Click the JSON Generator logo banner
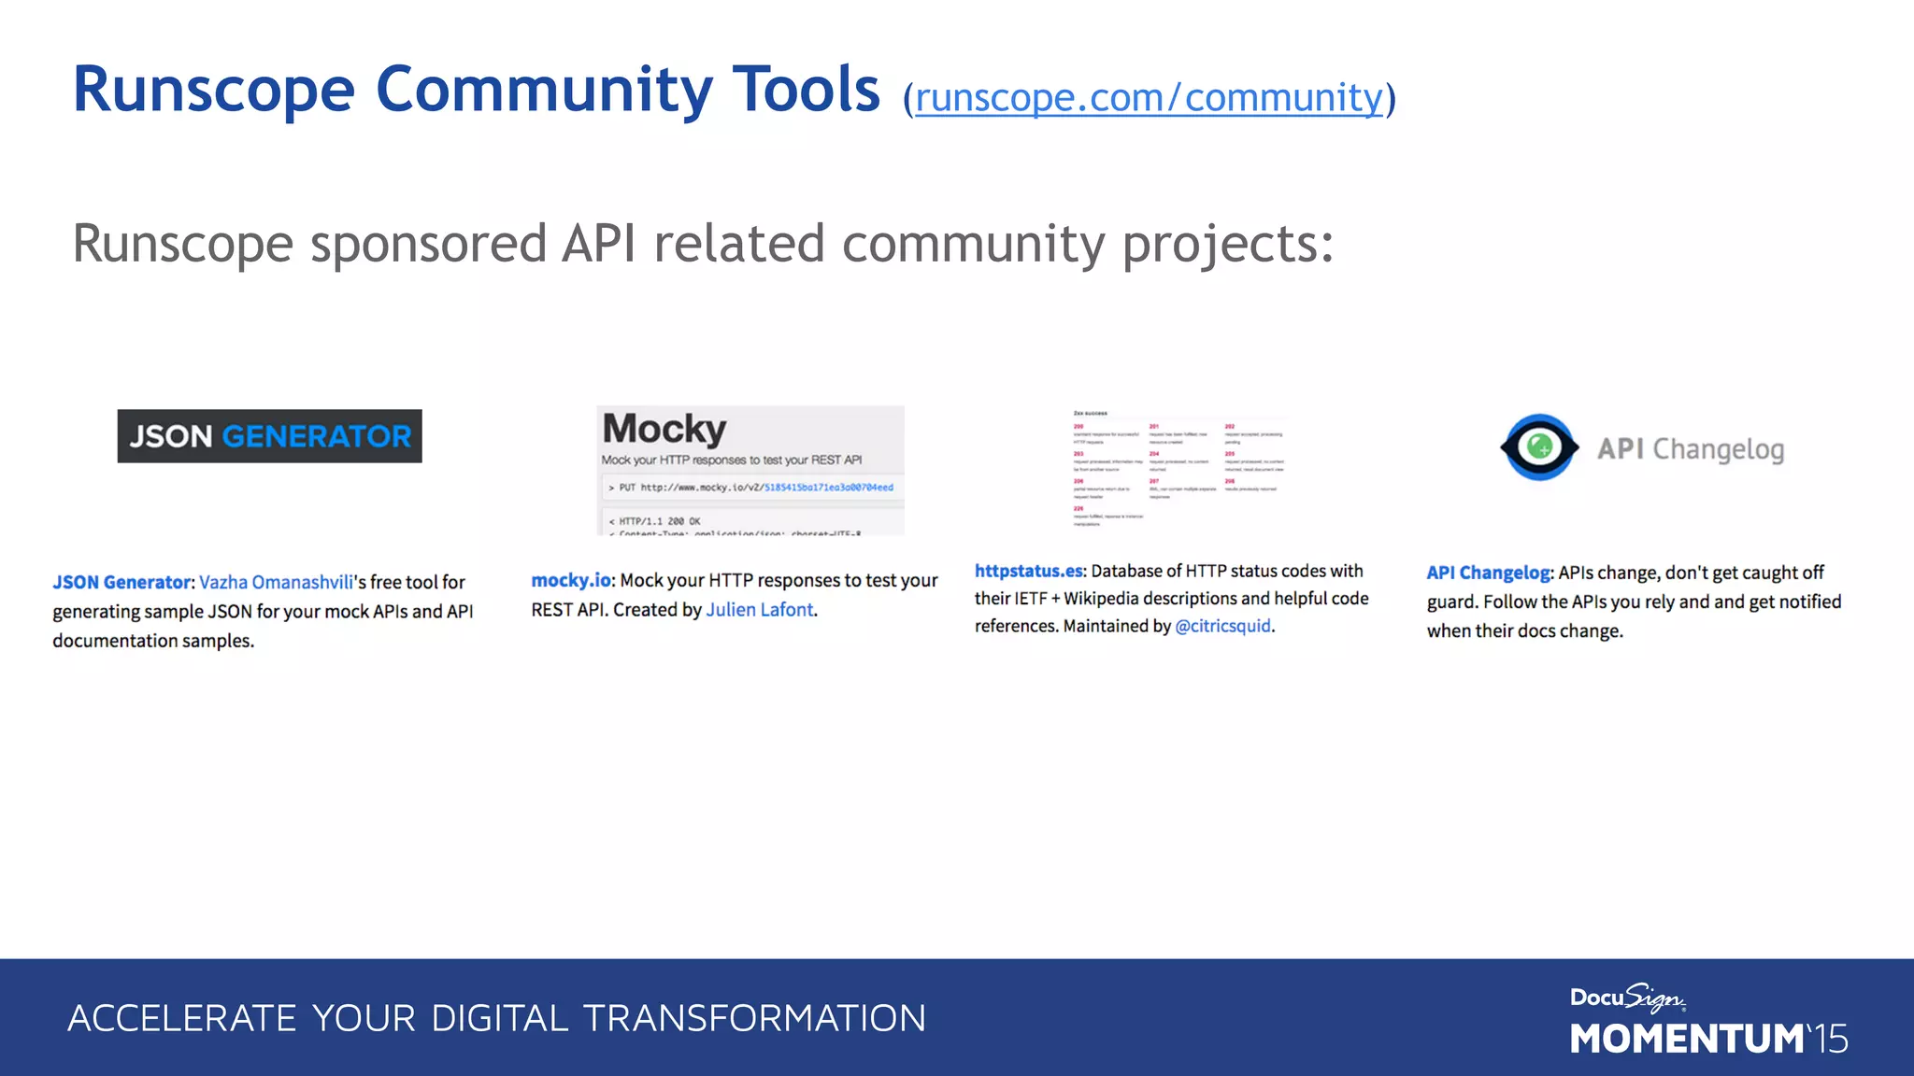 pos(269,436)
